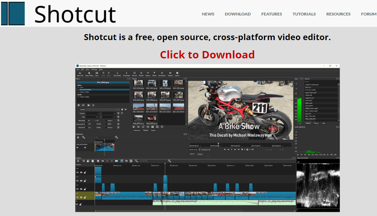Click the playlist update checkmark icon
The height and width of the screenshot is (216, 377).
(x=143, y=127)
